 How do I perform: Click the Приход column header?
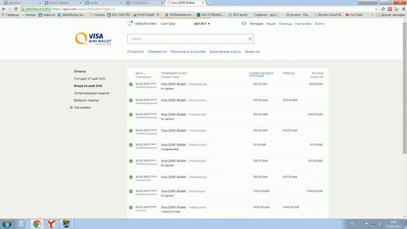(289, 74)
